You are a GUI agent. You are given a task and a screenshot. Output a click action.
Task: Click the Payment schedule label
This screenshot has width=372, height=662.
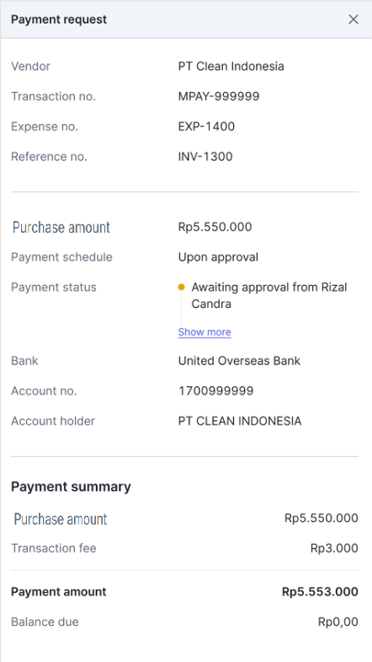[61, 257]
